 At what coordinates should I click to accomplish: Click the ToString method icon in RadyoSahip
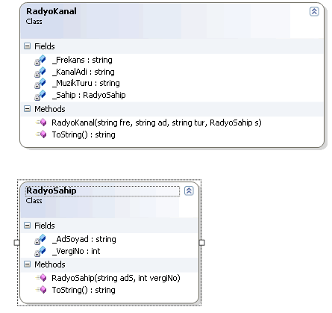coord(41,290)
